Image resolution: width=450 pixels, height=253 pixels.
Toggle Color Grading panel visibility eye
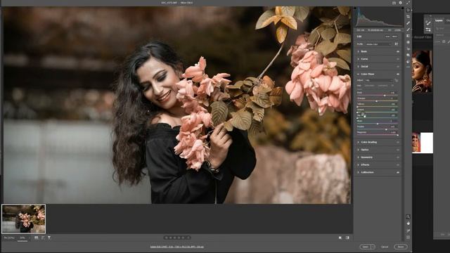click(398, 142)
